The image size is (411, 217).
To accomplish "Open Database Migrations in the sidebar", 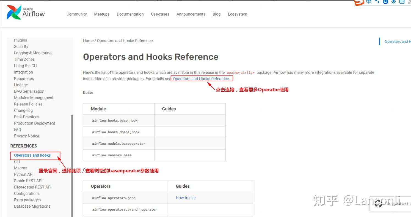I will 32,206.
